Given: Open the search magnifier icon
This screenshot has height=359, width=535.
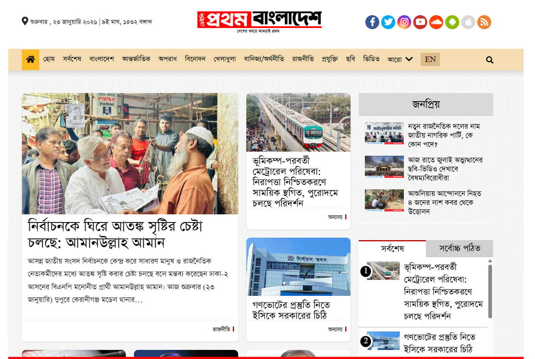Looking at the screenshot, I should (x=489, y=60).
